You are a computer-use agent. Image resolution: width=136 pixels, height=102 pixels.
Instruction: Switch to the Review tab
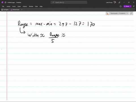click(x=31, y=7)
